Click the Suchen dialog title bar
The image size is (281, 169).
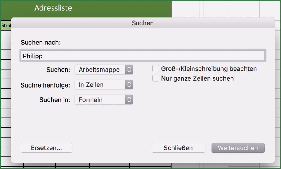coord(142,23)
